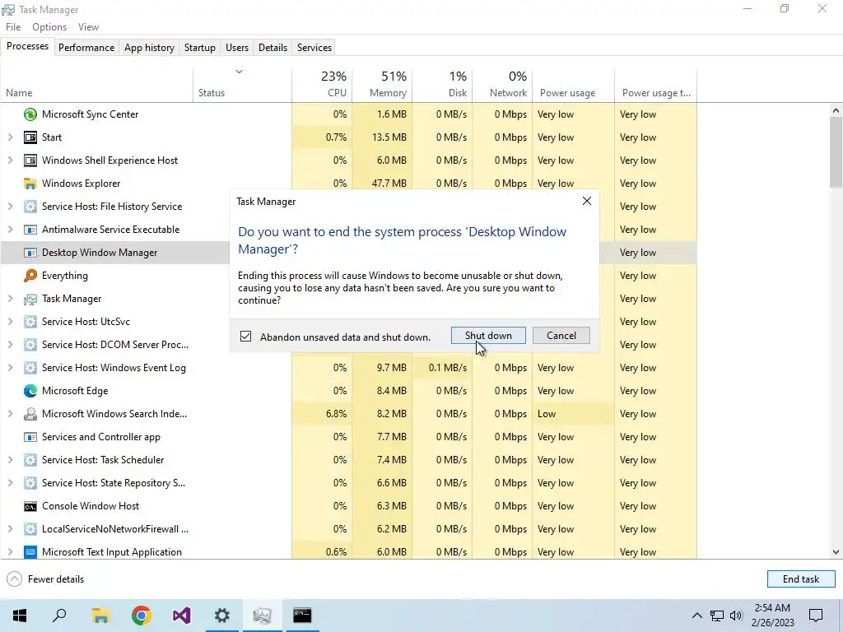Screen dimensions: 843x632
Task: Sort processes by CPU column
Action: click(x=322, y=85)
